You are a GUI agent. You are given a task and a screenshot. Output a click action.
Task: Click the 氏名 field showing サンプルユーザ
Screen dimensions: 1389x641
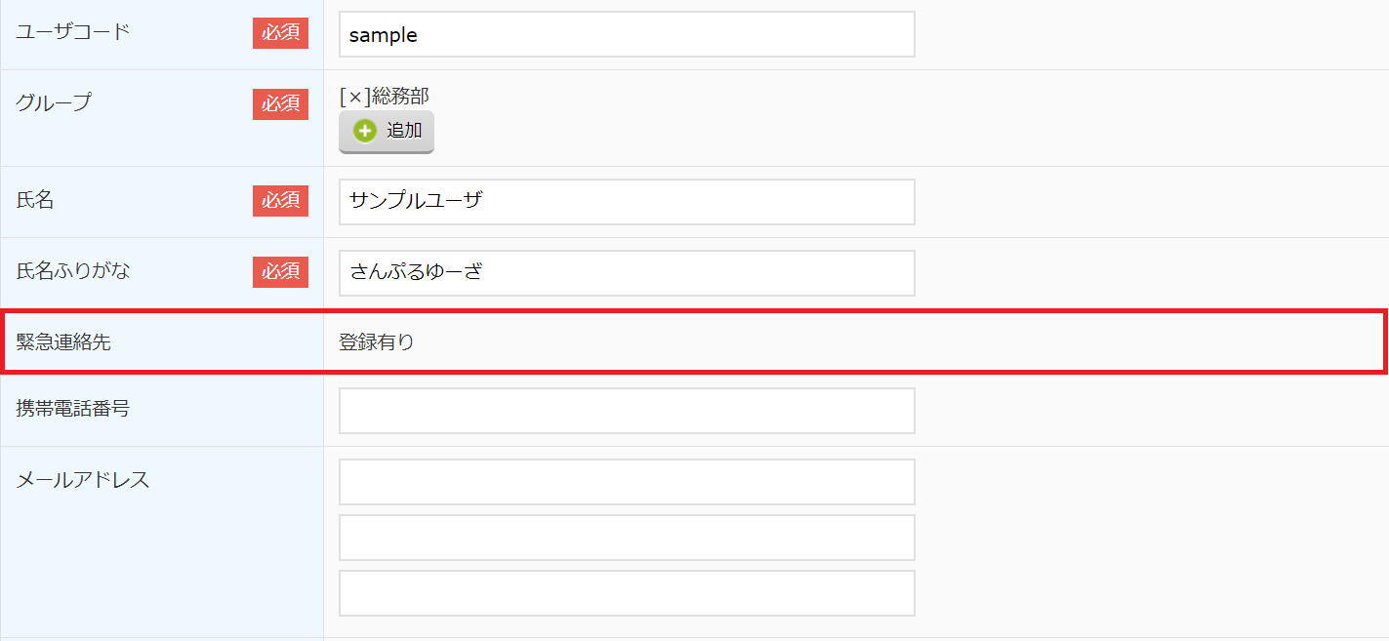(627, 202)
